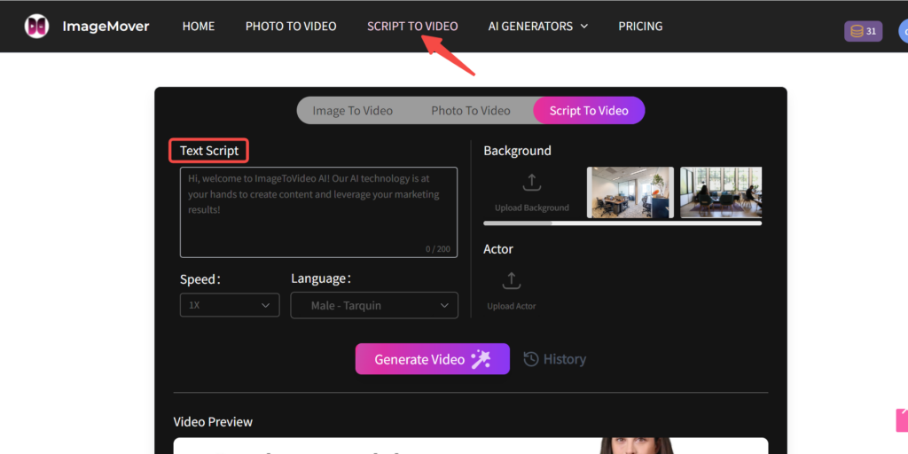Screen dimensions: 908x454
Task: Click the Text Script label
Action: click(x=209, y=151)
